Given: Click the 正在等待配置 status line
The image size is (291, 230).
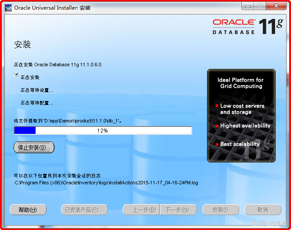Looking at the screenshot, I should point(37,103).
